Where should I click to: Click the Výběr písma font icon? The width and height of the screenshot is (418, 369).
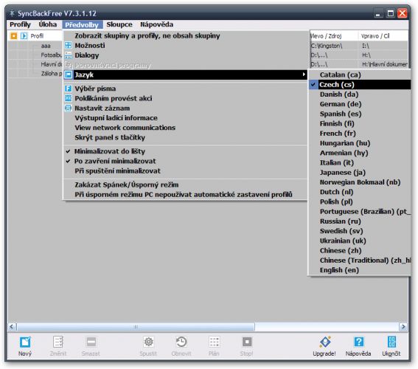click(x=69, y=89)
